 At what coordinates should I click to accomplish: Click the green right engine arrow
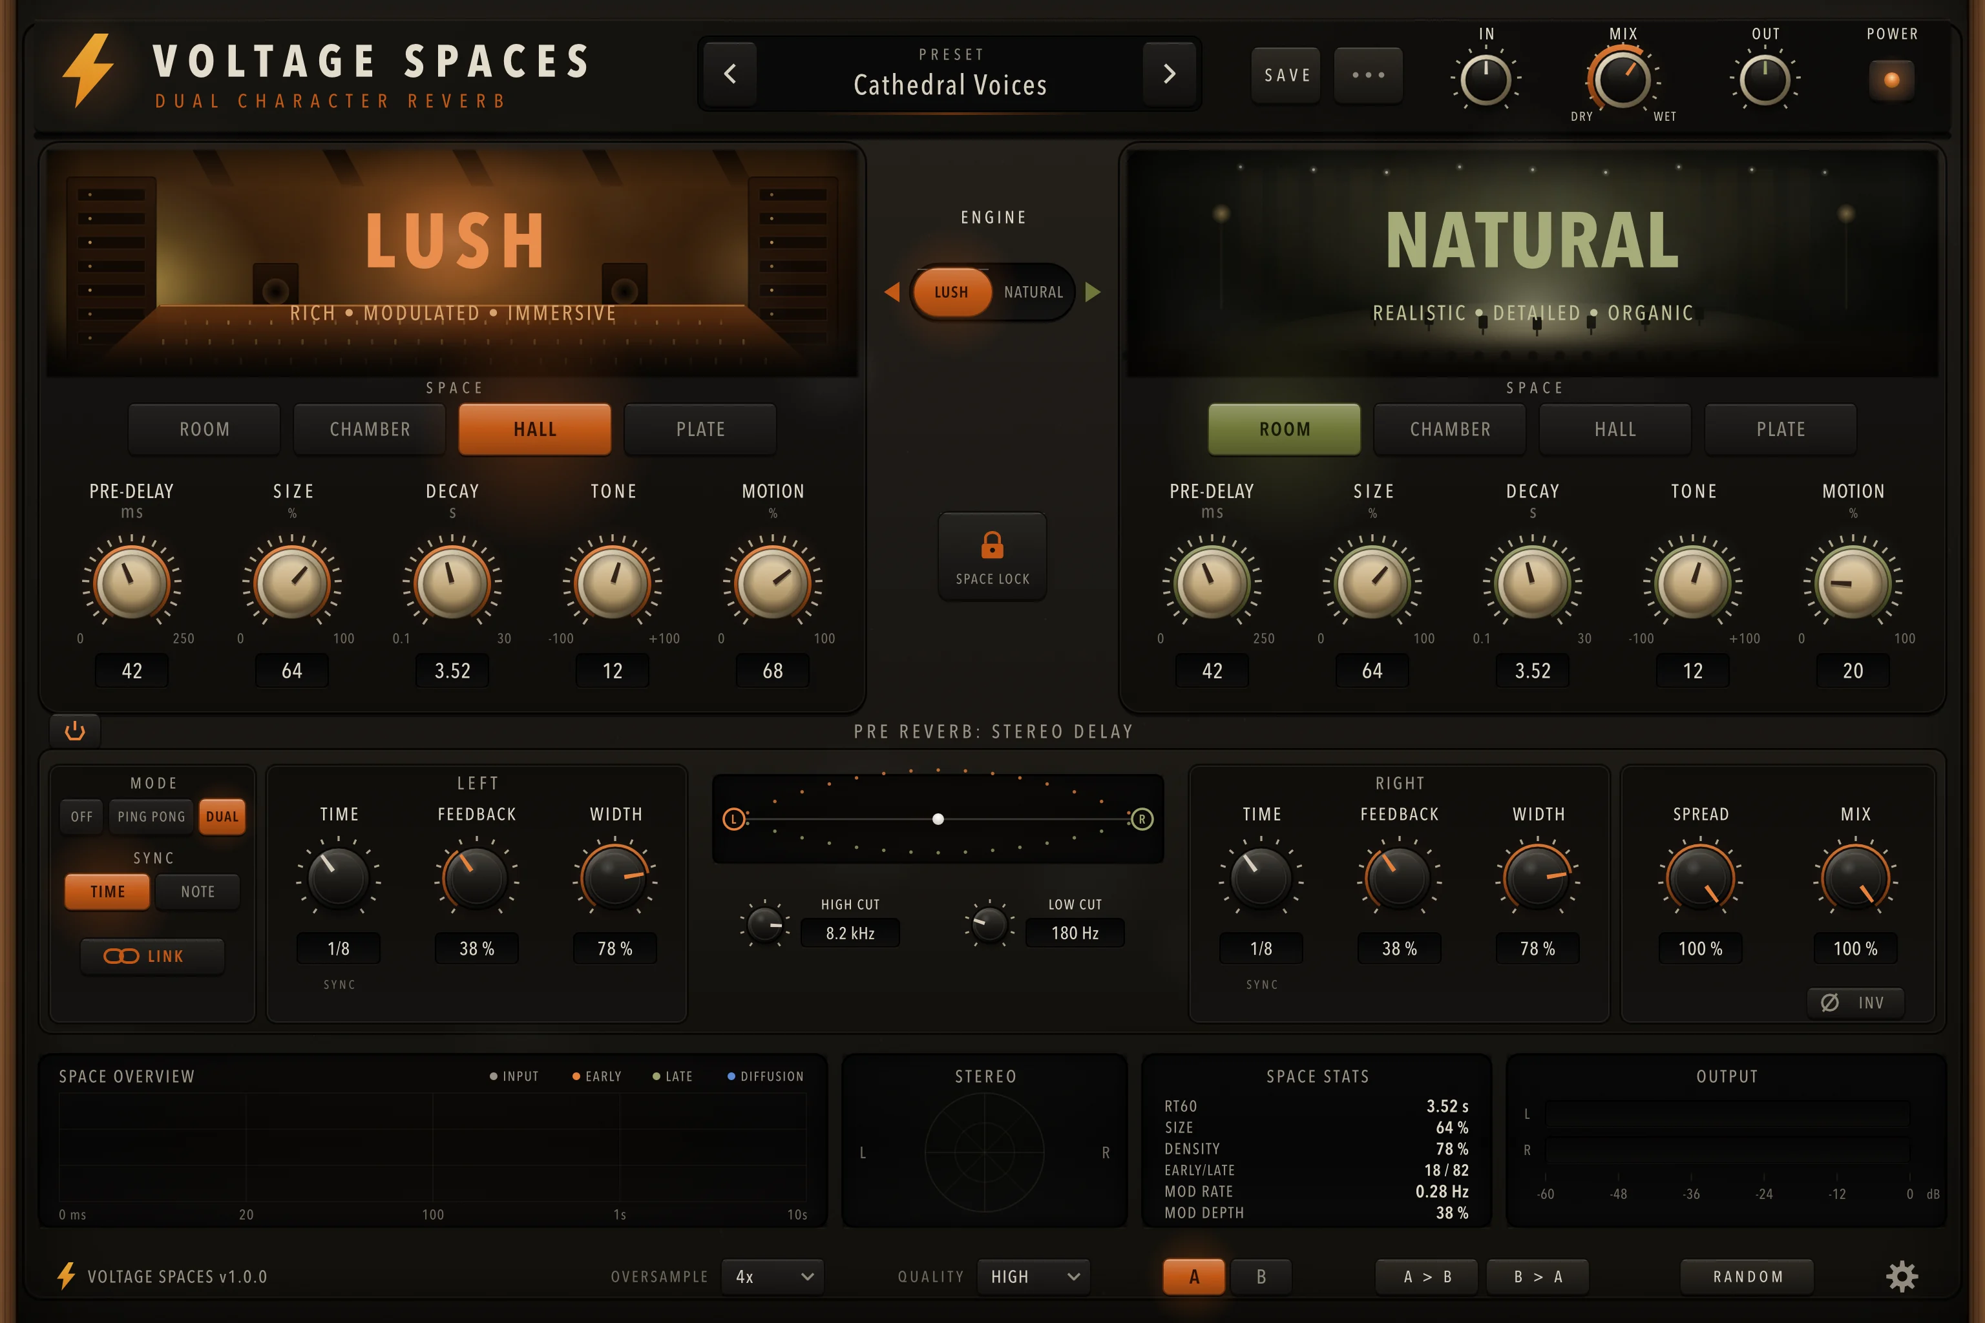pyautogui.click(x=1093, y=292)
